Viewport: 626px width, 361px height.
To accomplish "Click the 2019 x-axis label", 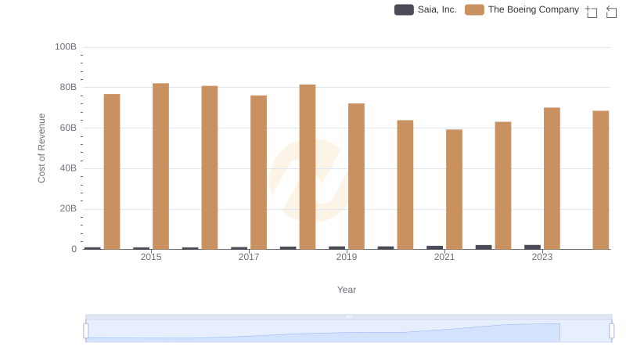I will [347, 257].
